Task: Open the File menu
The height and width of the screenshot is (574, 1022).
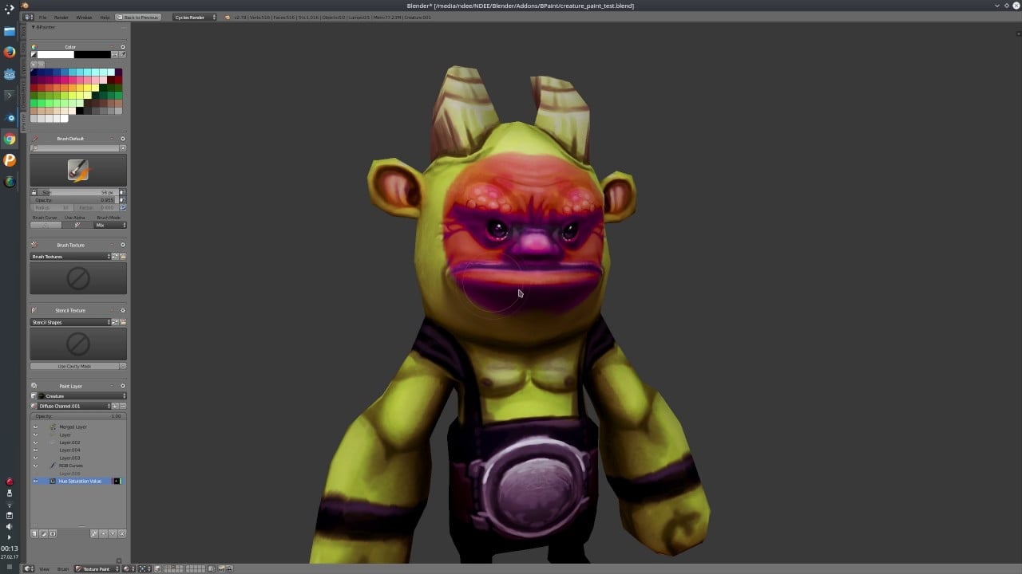Action: click(x=42, y=17)
